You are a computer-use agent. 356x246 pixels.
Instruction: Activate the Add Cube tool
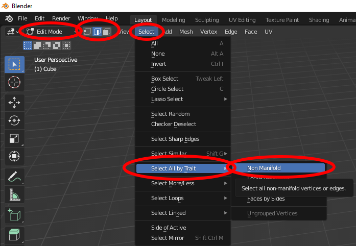pos(14,215)
